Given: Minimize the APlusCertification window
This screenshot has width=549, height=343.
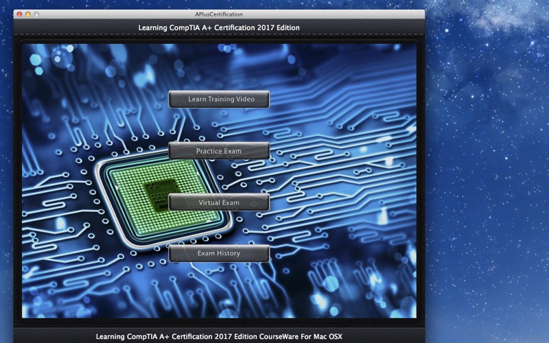Looking at the screenshot, I should 28,14.
